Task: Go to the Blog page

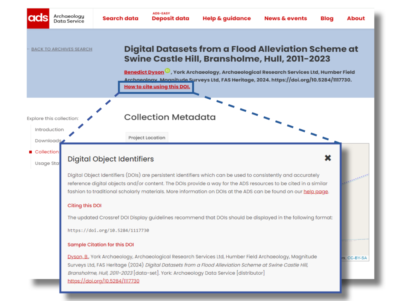Action: (327, 18)
